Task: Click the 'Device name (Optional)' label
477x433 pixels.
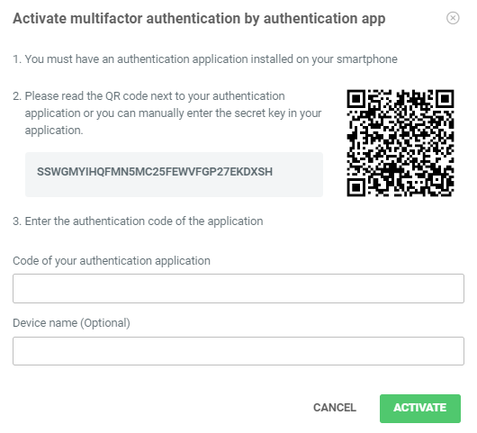Action: click(x=71, y=323)
